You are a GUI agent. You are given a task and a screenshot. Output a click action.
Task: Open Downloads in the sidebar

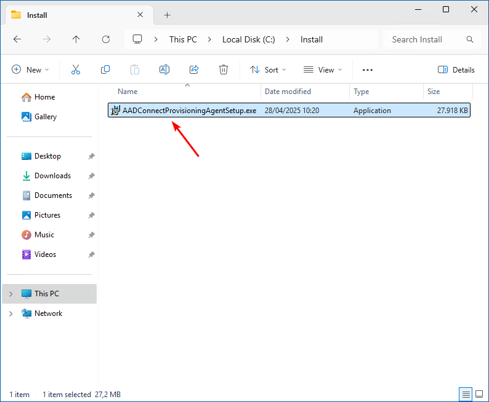[52, 176]
